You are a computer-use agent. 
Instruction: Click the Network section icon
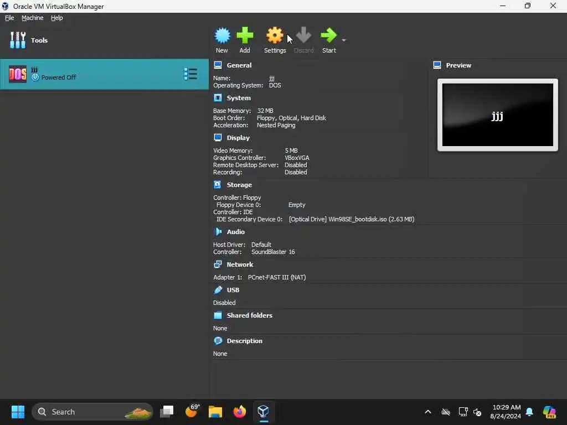click(218, 264)
